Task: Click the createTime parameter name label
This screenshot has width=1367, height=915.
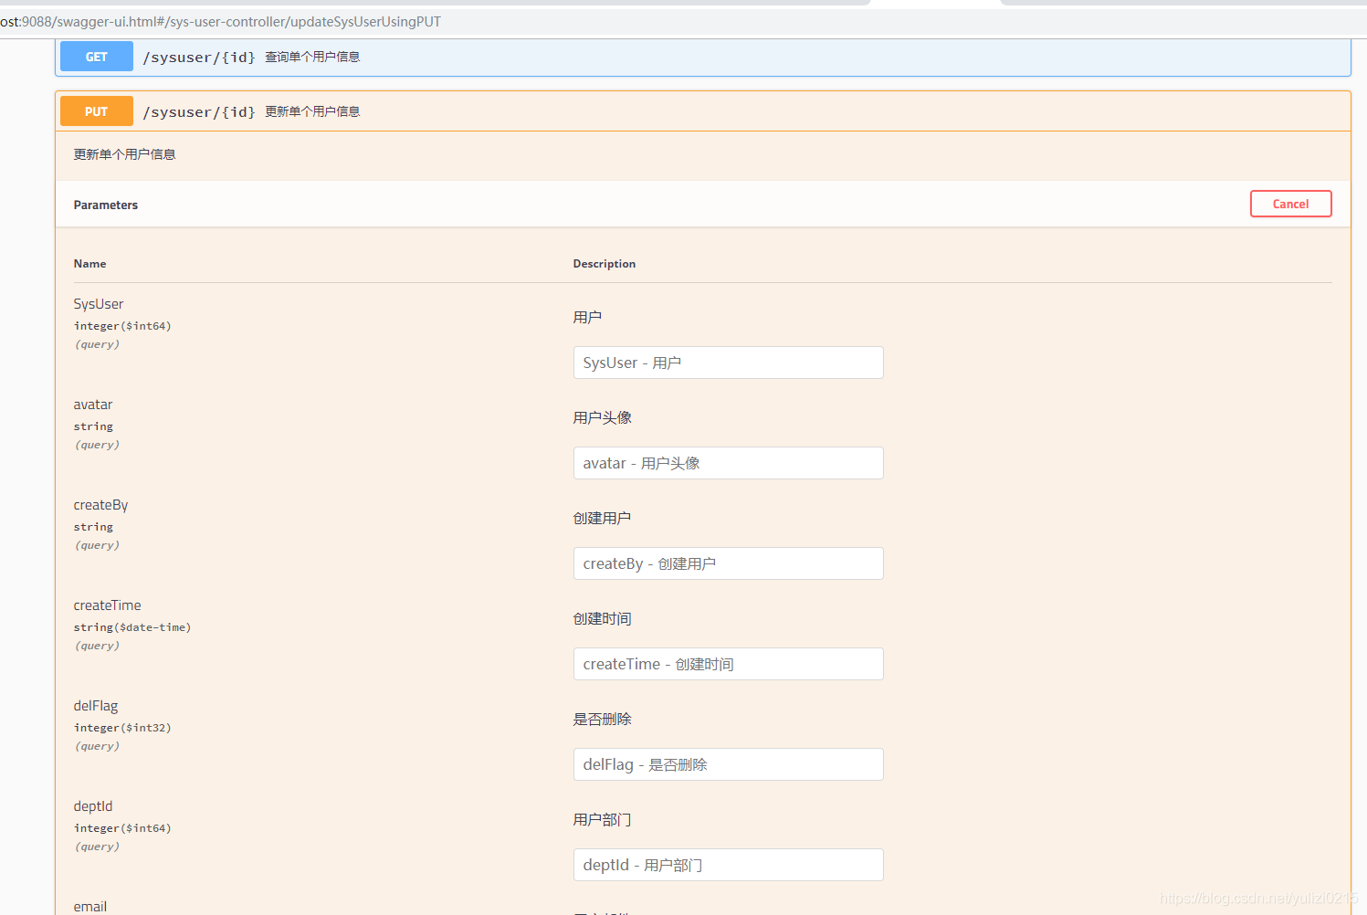Action: pyautogui.click(x=107, y=605)
